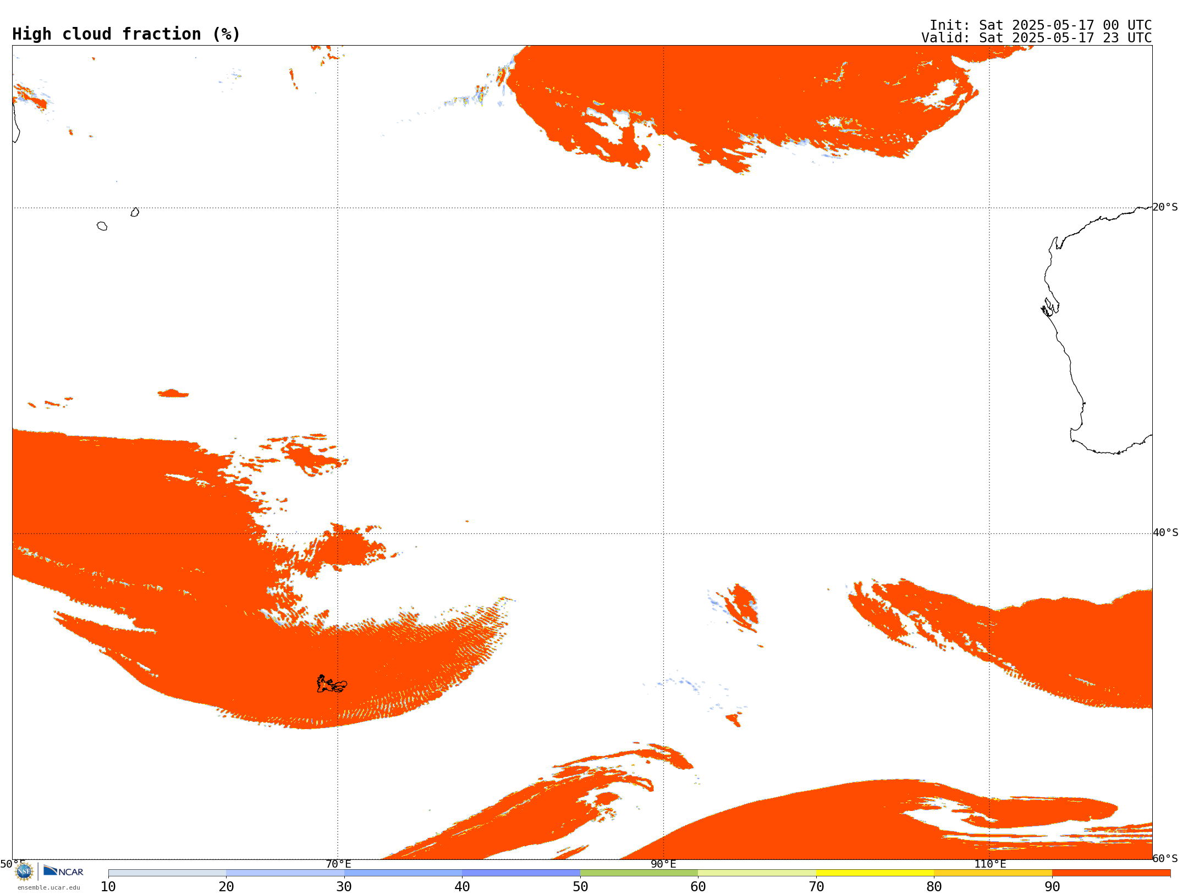Click the colorbar tick label 90
The width and height of the screenshot is (1188, 894).
point(1052,887)
